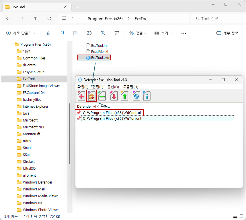This screenshot has width=246, height=220.
Task: Click the blue info icon in toolbar
Action: (x=147, y=96)
